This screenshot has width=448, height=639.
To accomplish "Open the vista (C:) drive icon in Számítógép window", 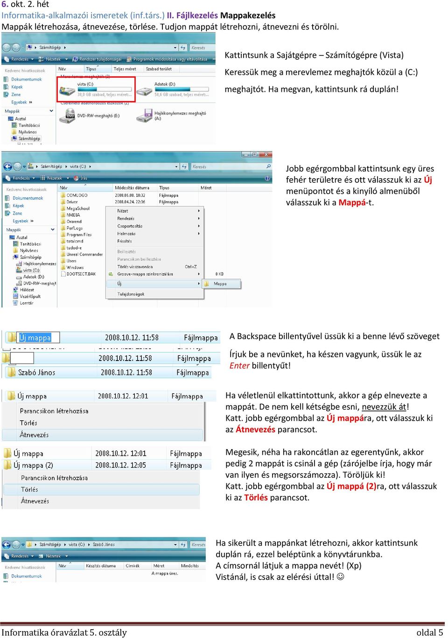I will click(68, 90).
